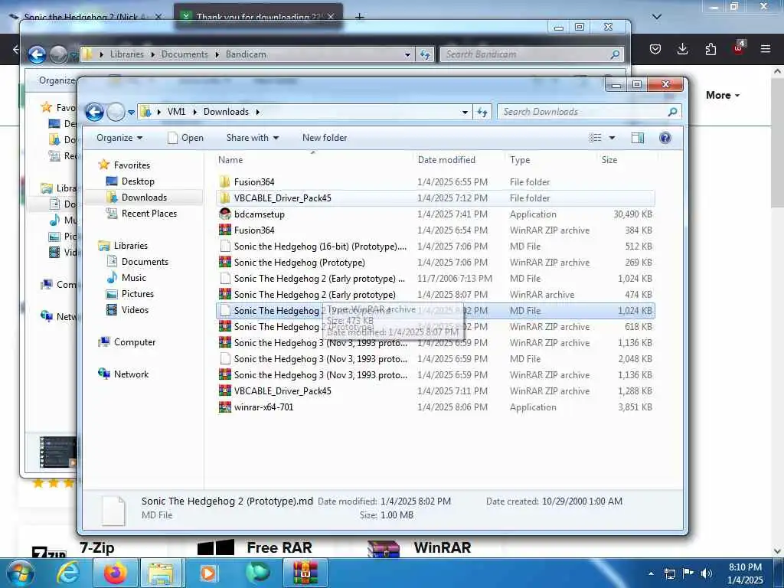Select Sonic The Hedgehog 2 (Early prototype) MD file

pyautogui.click(x=435, y=278)
